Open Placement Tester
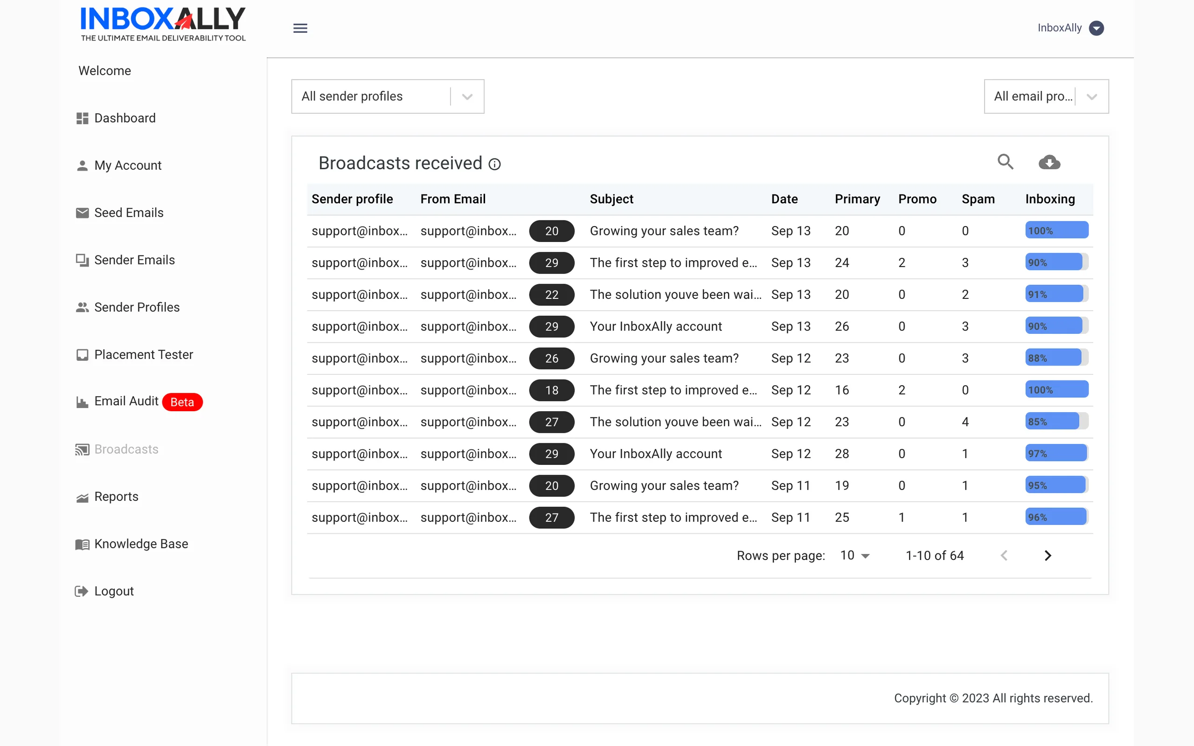The height and width of the screenshot is (746, 1194). [144, 355]
